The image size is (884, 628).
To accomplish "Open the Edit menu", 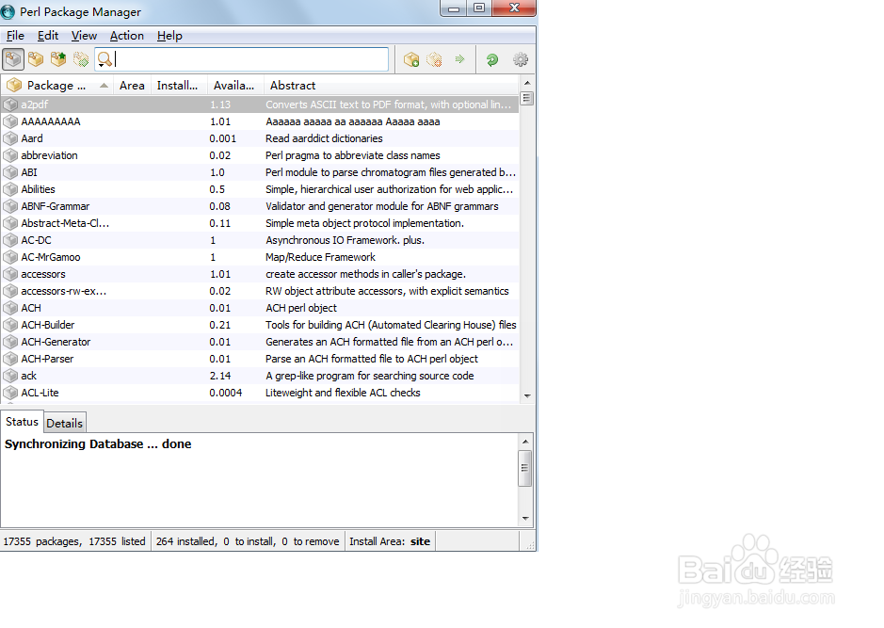I will click(48, 36).
